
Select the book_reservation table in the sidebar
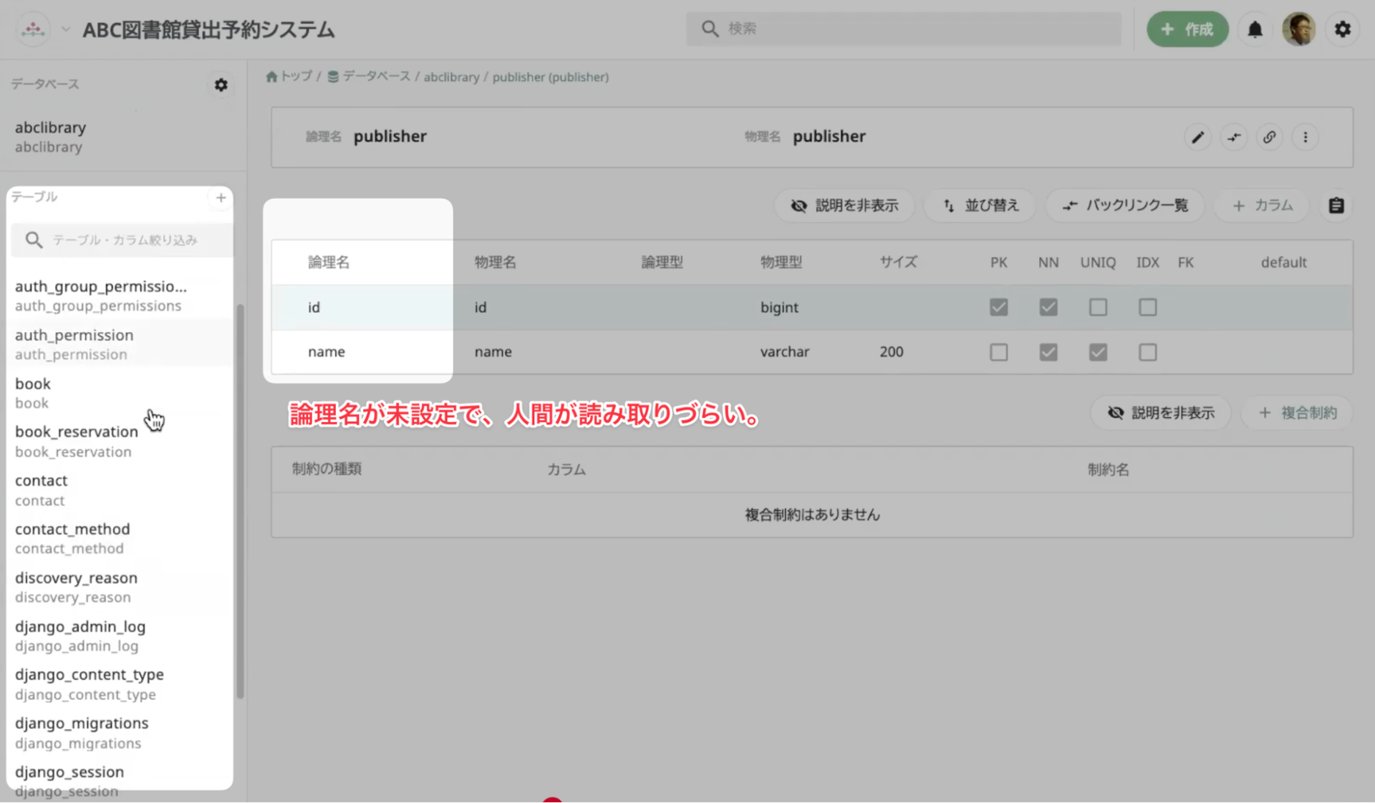(x=76, y=432)
